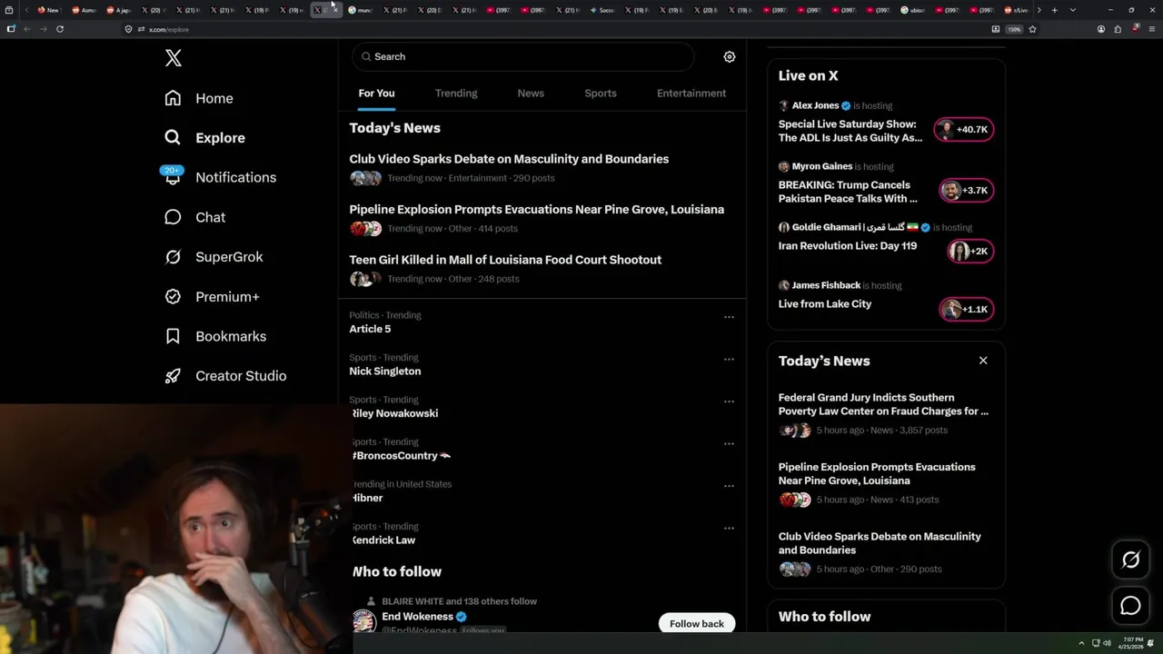Image resolution: width=1163 pixels, height=654 pixels.
Task: Open Home from the sidebar
Action: pos(199,98)
